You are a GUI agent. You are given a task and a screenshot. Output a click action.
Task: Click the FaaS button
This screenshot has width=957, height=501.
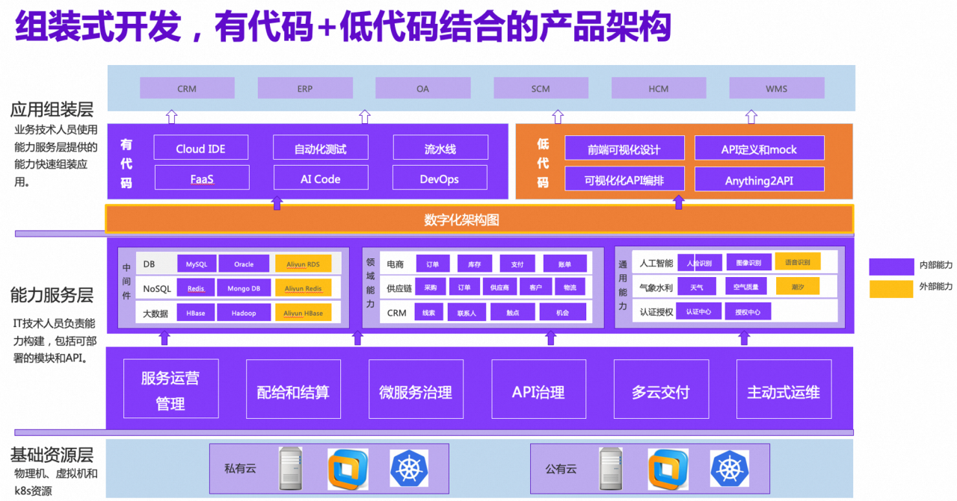tap(201, 177)
